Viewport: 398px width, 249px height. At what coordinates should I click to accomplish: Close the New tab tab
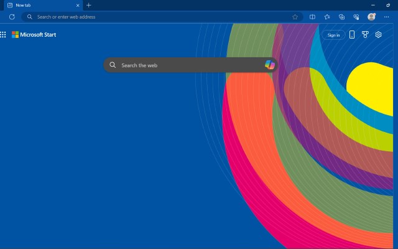[78, 6]
